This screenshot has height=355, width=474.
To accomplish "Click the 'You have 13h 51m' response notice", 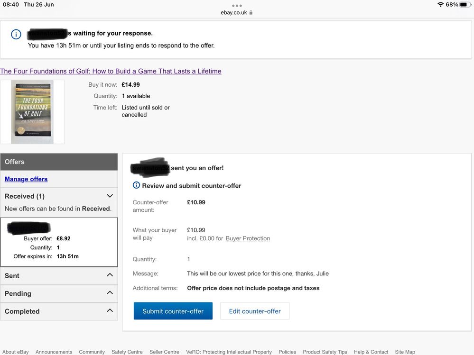I will [121, 46].
